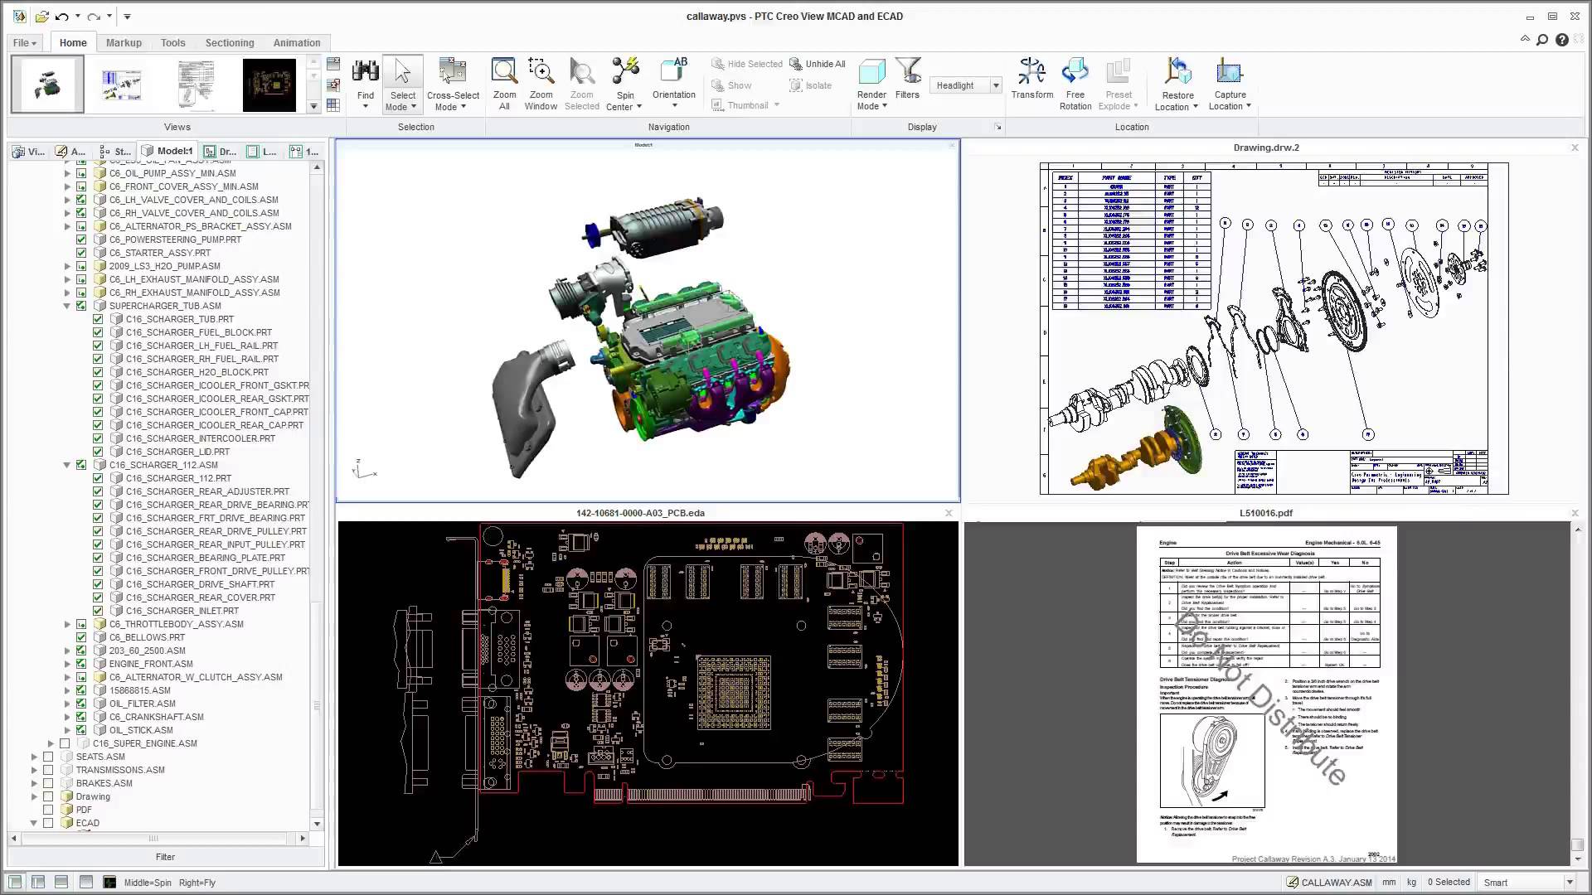Activate the Select Mode arrow tool

click(x=403, y=72)
